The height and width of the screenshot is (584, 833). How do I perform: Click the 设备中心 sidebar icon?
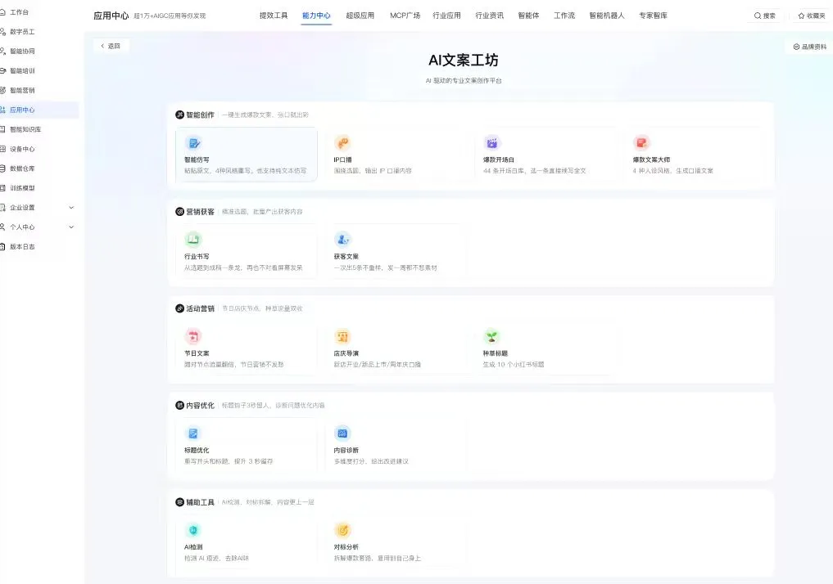2,149
